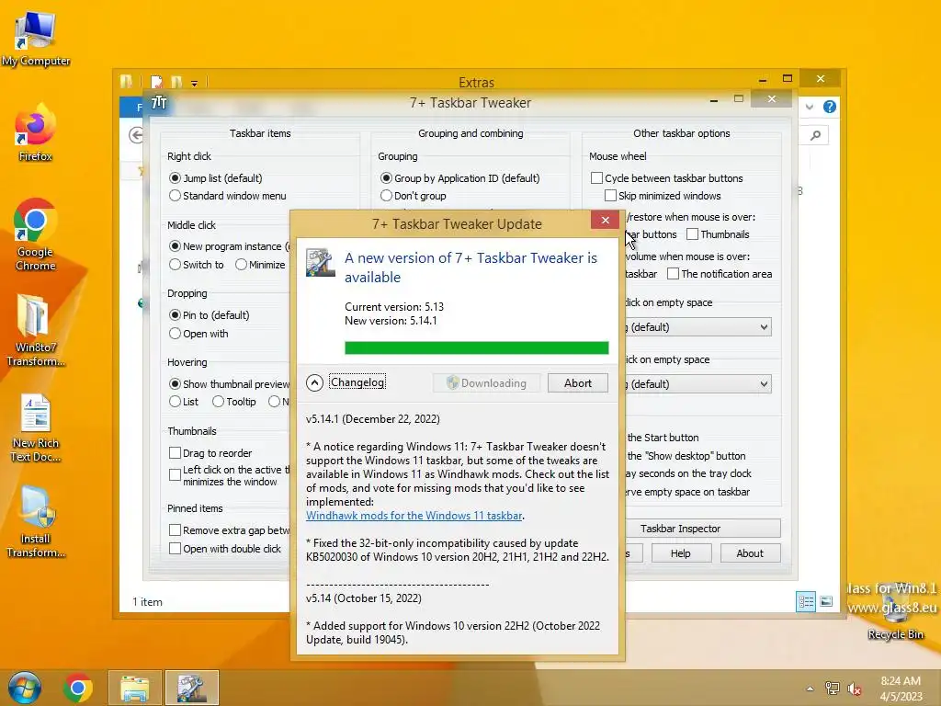Toggle Thumbnails checkbox under mouse wheel

tap(692, 234)
